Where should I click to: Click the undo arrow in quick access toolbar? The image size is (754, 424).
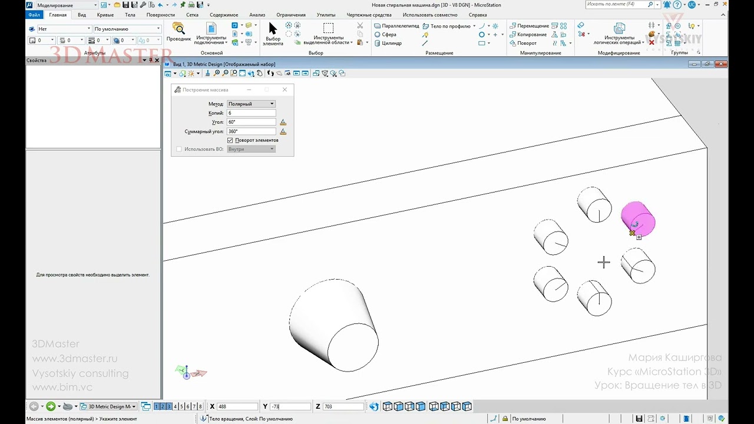click(x=160, y=5)
